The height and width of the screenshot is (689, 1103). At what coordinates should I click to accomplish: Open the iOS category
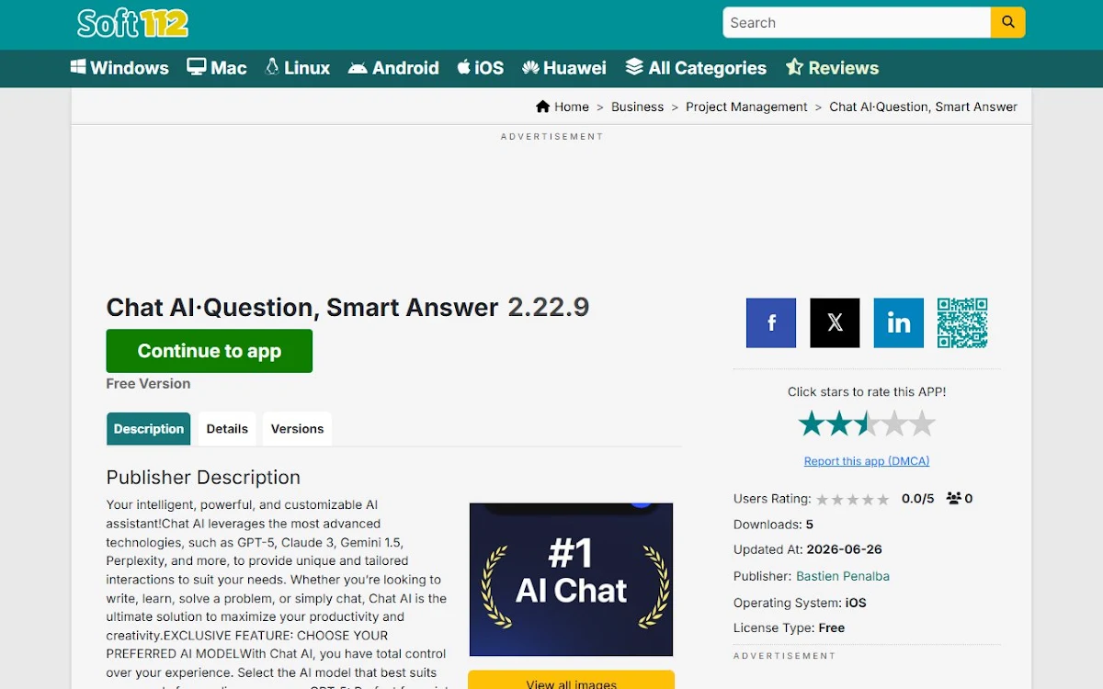pyautogui.click(x=480, y=68)
